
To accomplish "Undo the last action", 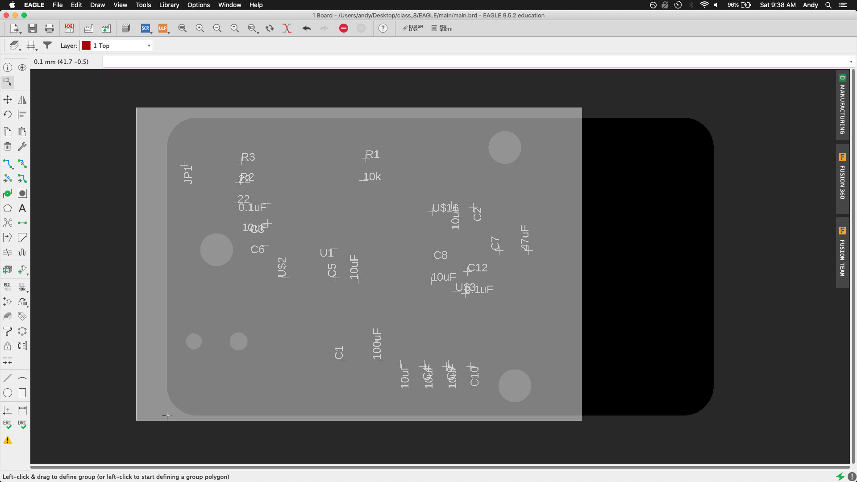I will point(307,28).
